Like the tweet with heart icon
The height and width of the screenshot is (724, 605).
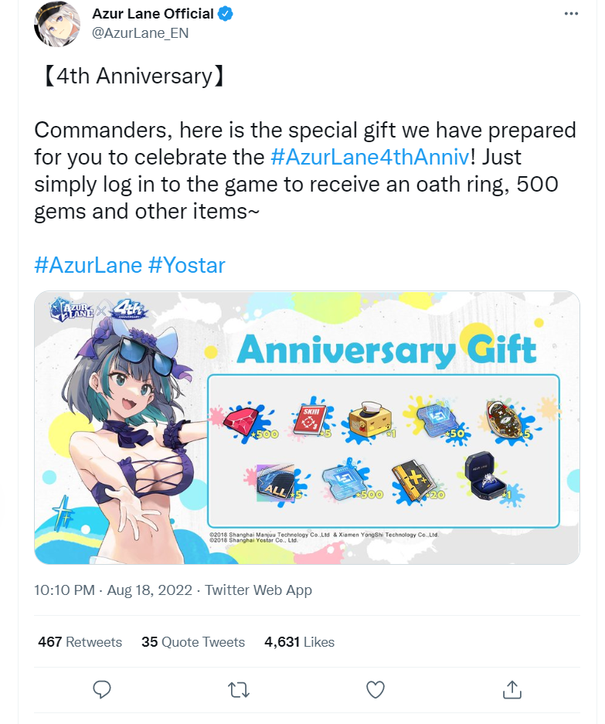pos(375,690)
